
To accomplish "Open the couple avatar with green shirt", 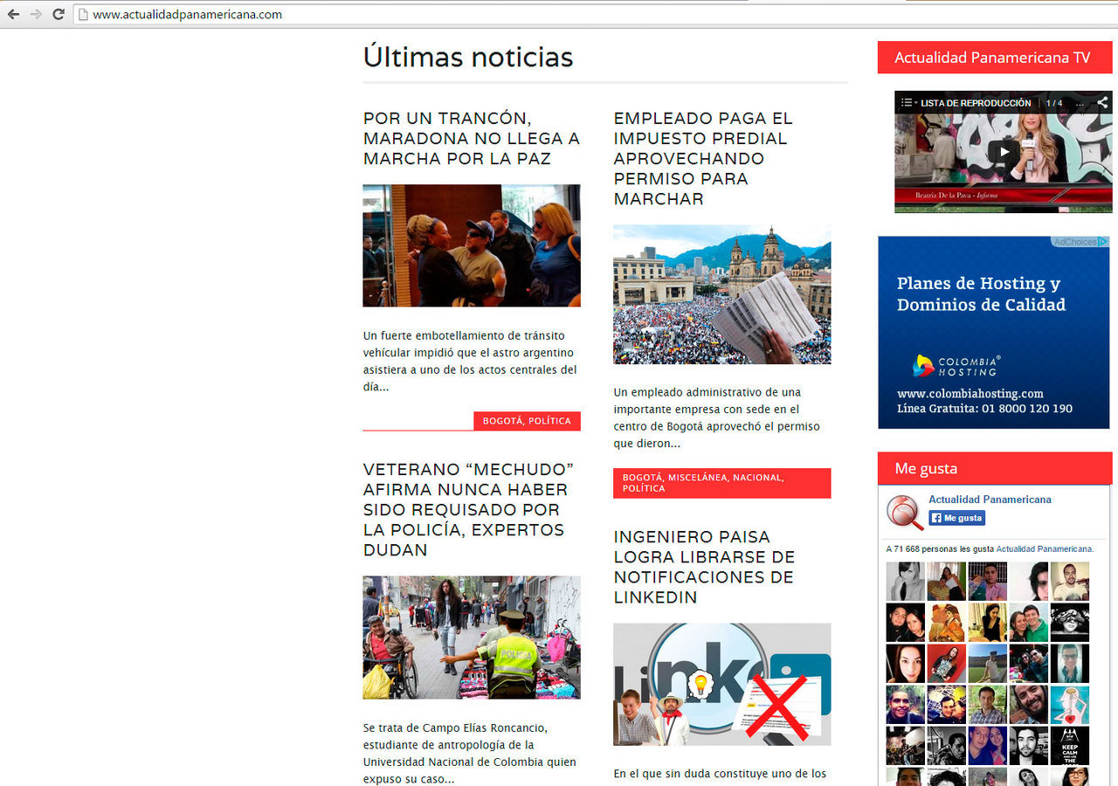I will (1029, 623).
